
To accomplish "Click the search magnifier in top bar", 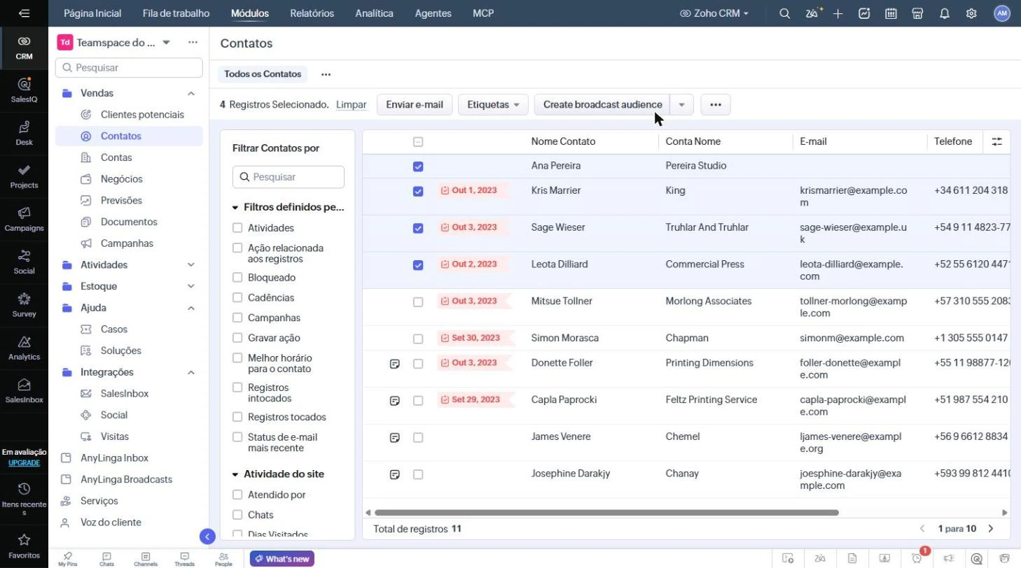I will tap(785, 13).
